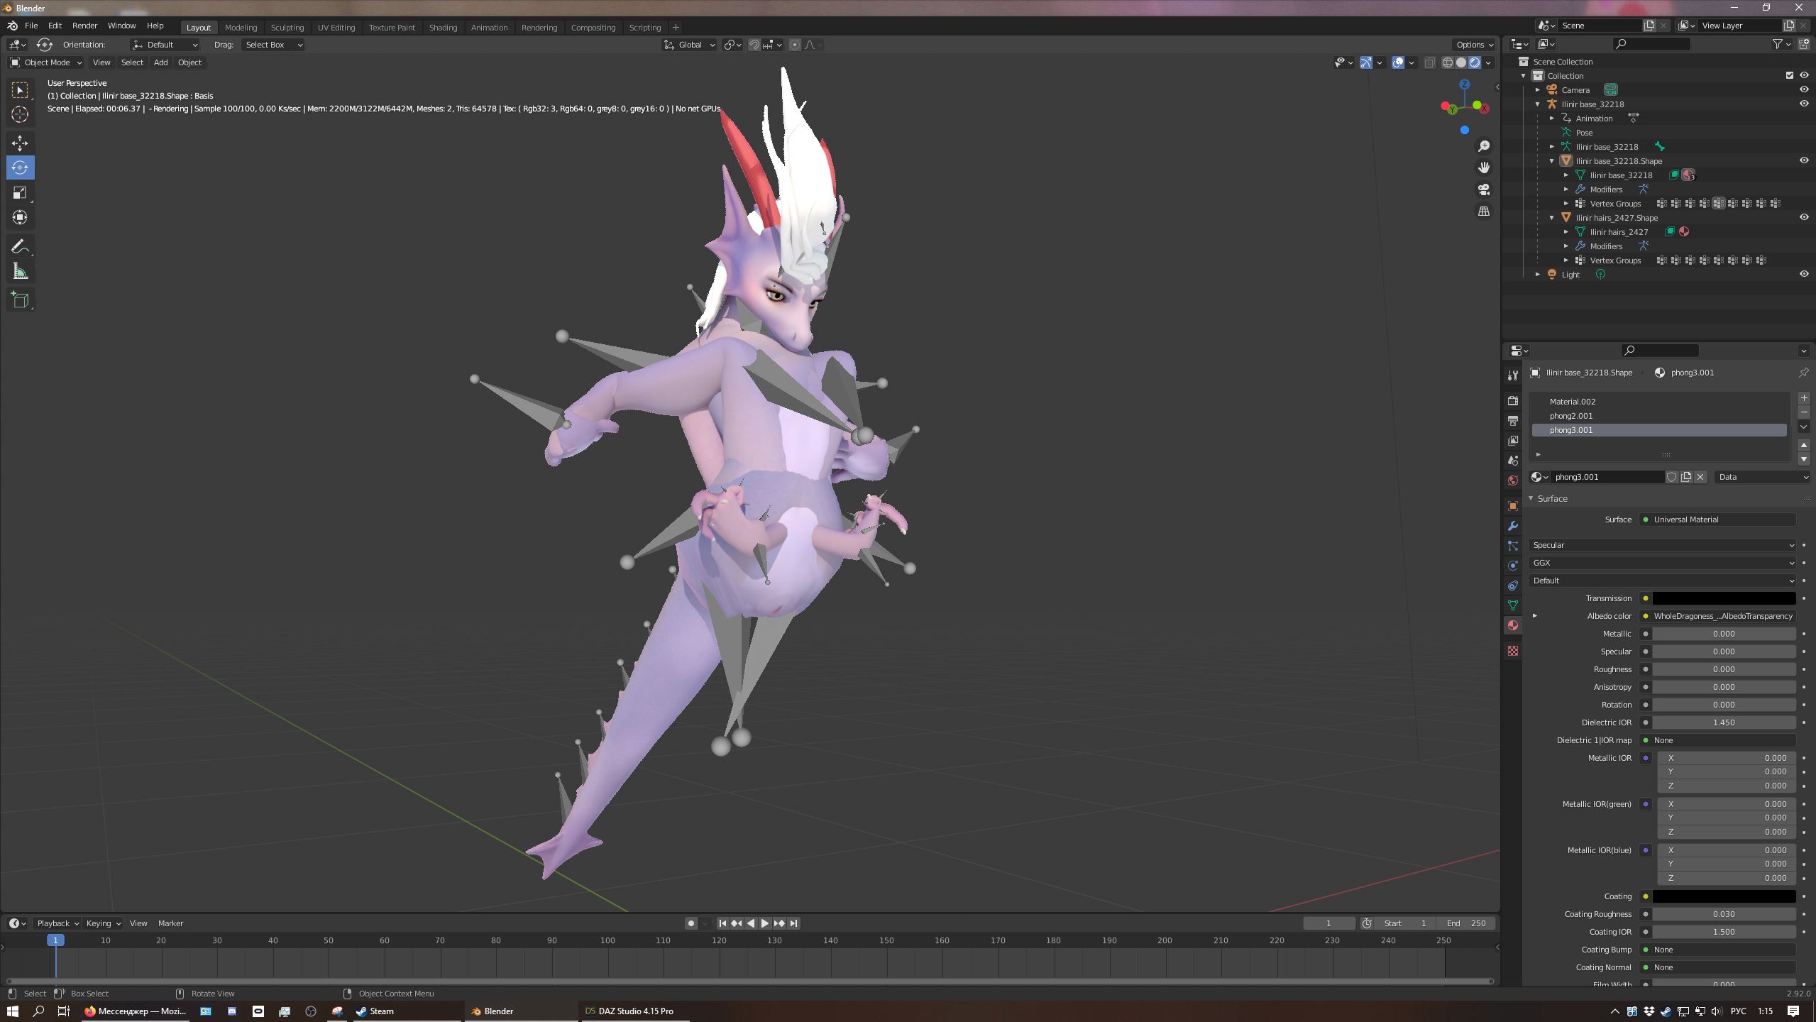Image resolution: width=1816 pixels, height=1022 pixels.
Task: Toggle camera view in viewport
Action: point(1483,189)
